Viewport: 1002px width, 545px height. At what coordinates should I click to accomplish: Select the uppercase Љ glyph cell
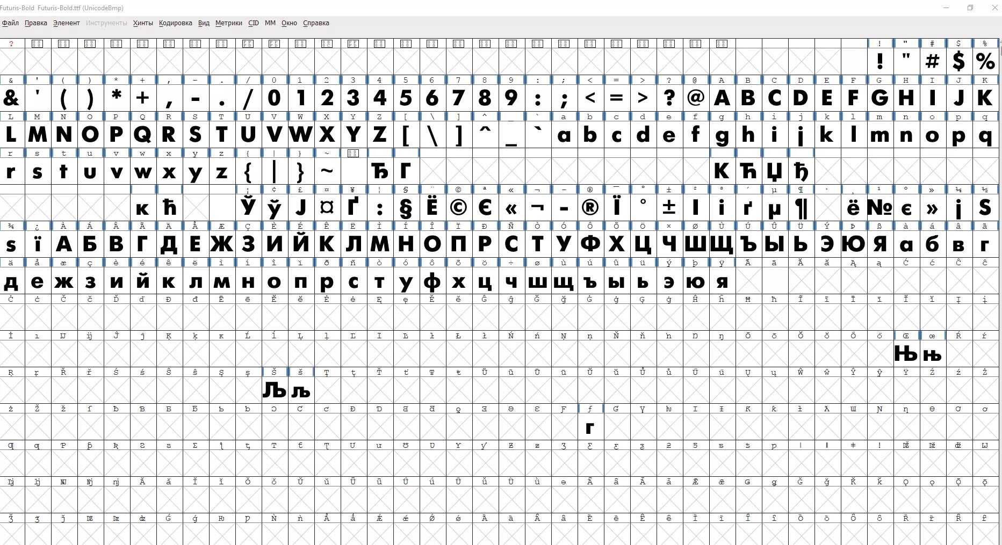tap(275, 390)
